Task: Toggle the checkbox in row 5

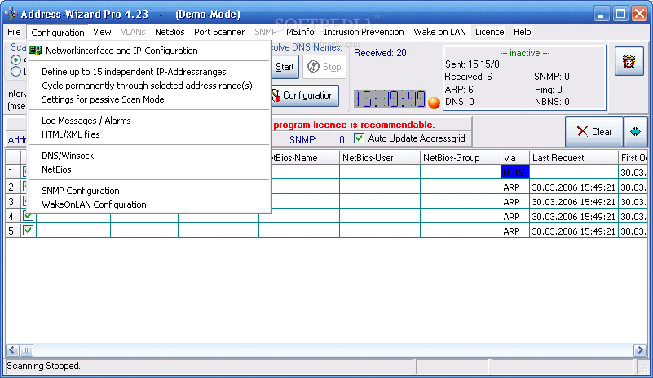Action: coord(28,231)
